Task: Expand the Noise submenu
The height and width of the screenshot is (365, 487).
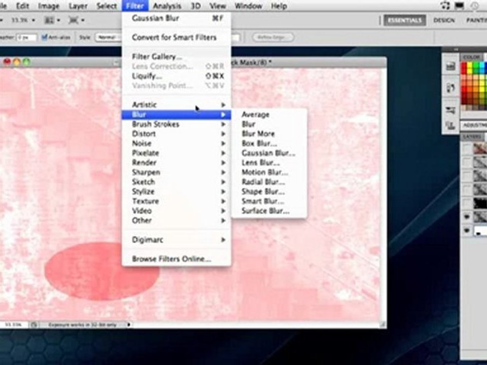Action: [x=177, y=143]
